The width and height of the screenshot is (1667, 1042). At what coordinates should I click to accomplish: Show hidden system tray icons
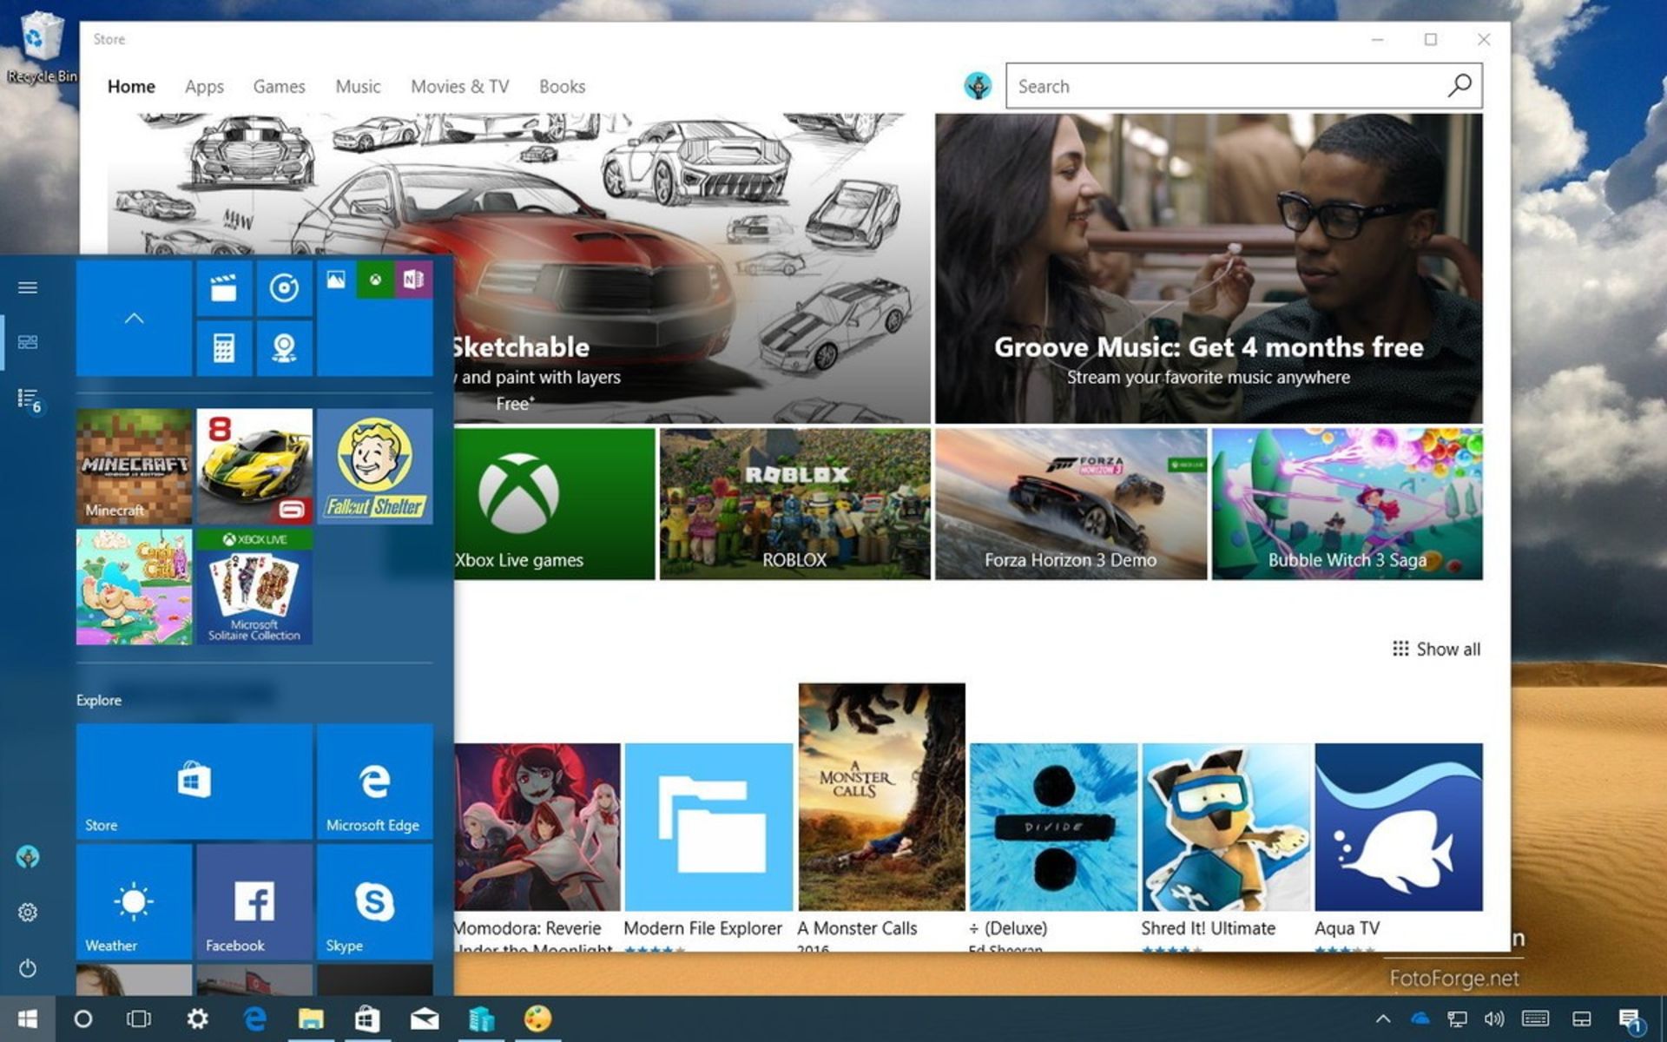pyautogui.click(x=1383, y=1019)
